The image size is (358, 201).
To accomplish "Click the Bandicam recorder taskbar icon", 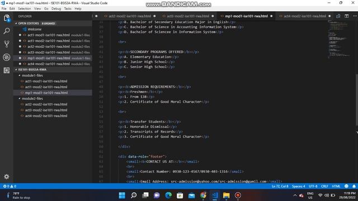I will pyautogui.click(x=238, y=195).
